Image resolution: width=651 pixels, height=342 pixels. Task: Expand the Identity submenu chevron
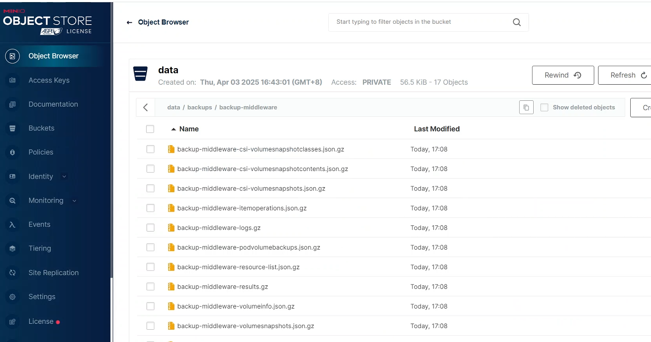click(64, 177)
